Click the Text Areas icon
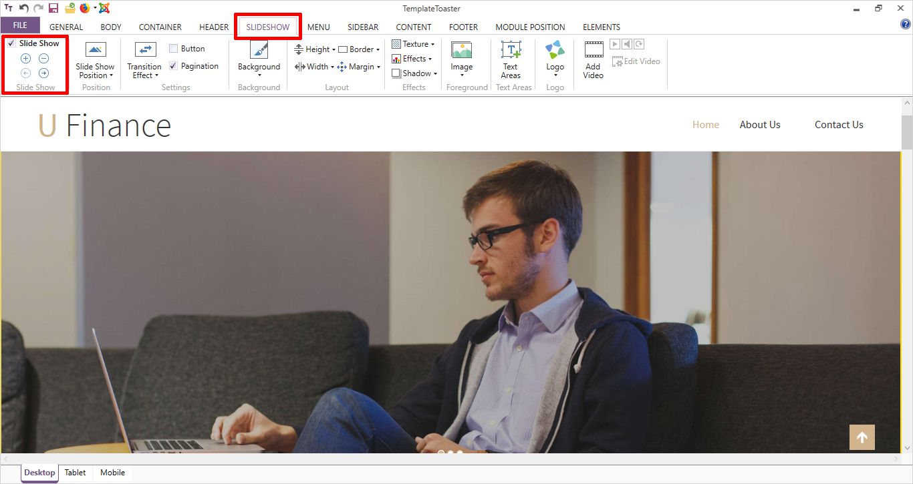The width and height of the screenshot is (913, 484). coord(511,51)
